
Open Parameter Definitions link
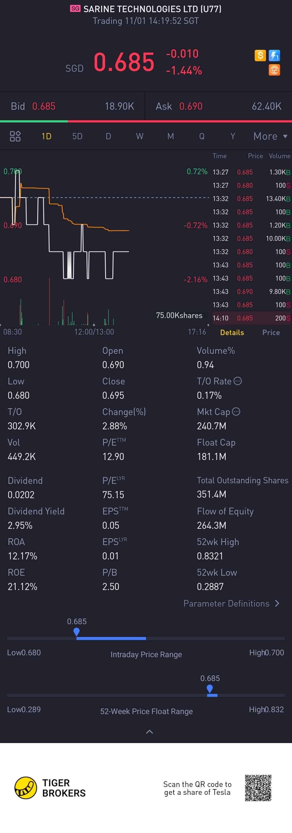(232, 603)
